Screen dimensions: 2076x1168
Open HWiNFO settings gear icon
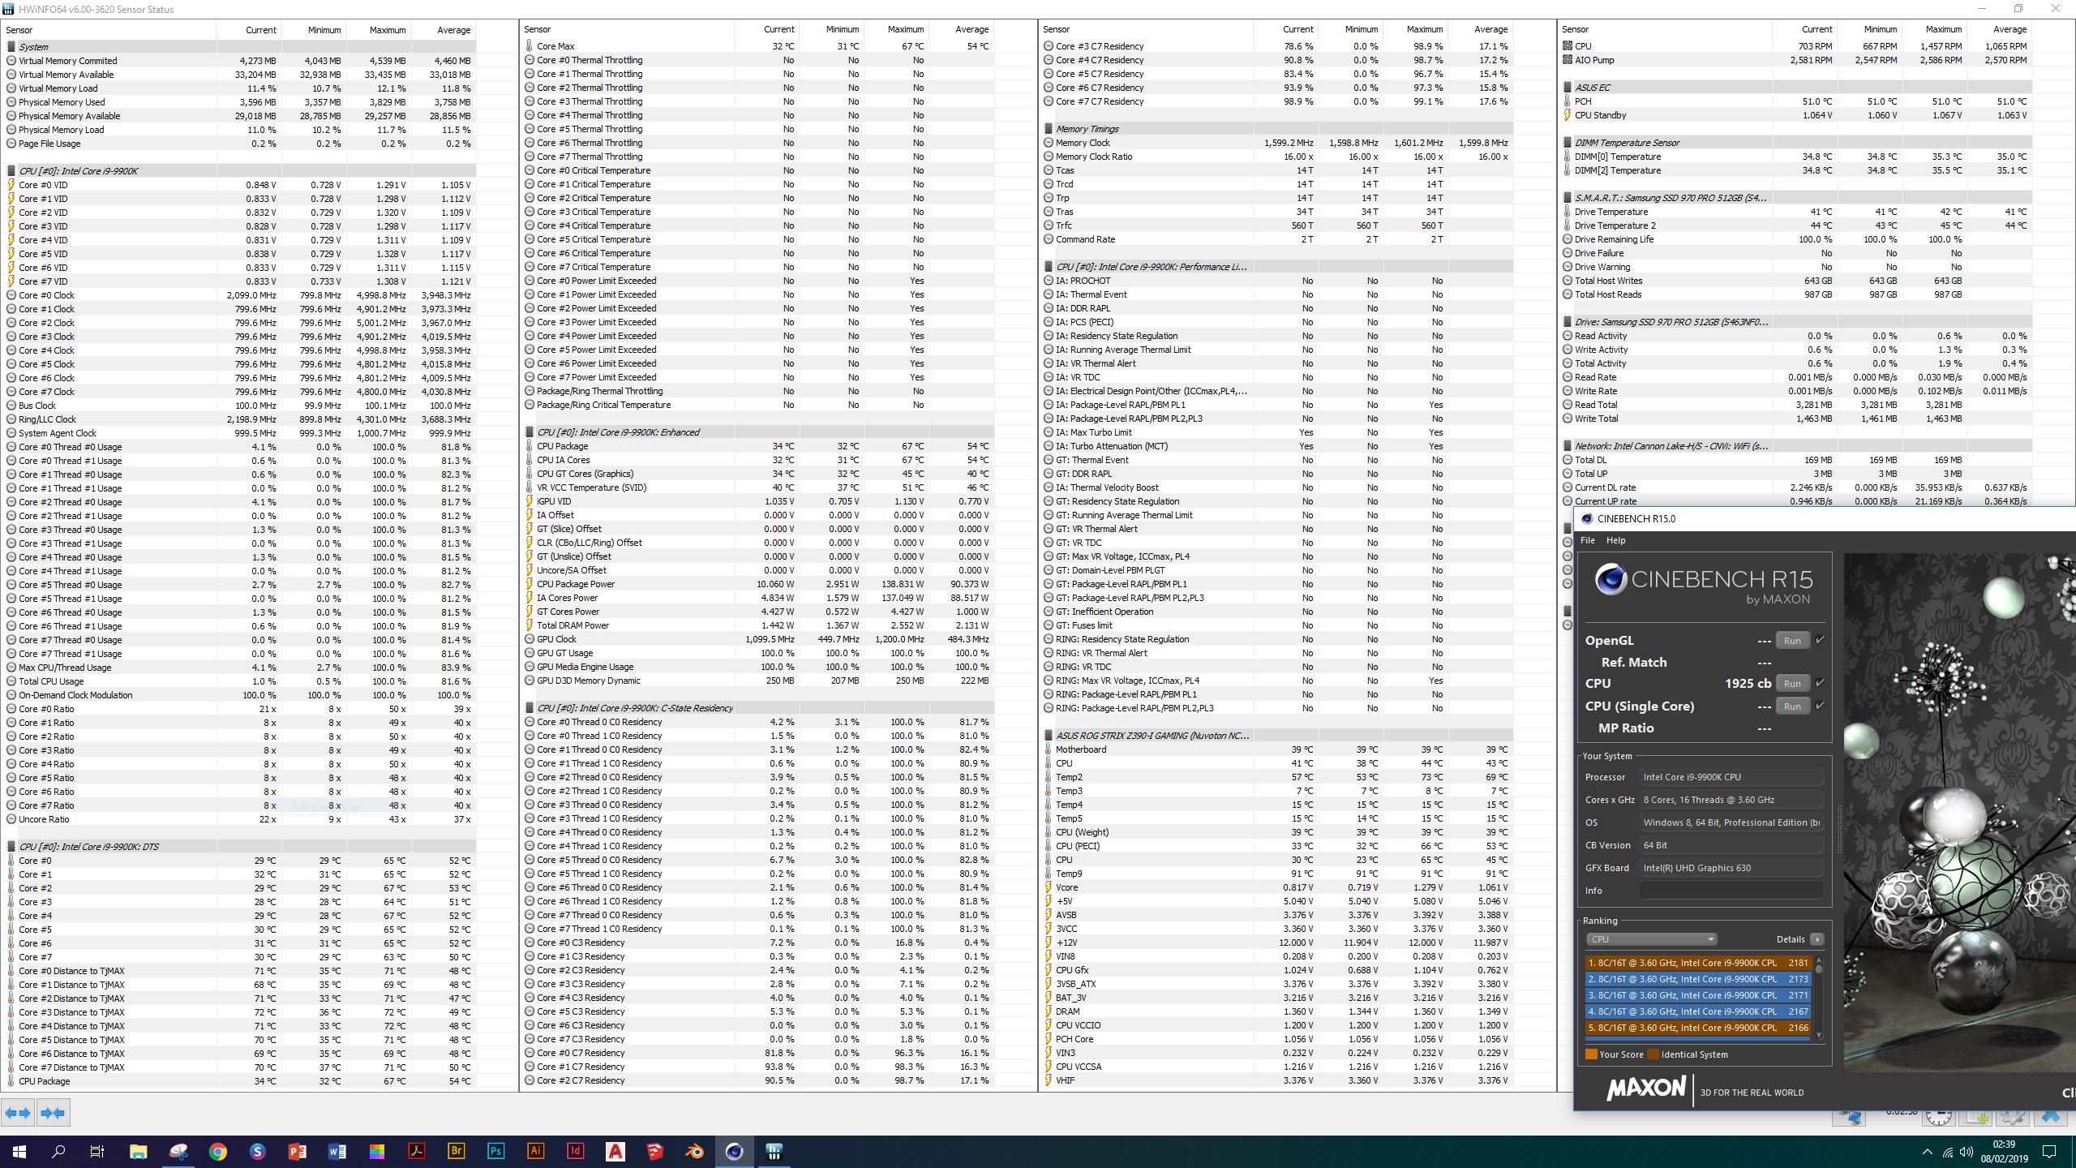(2014, 1119)
